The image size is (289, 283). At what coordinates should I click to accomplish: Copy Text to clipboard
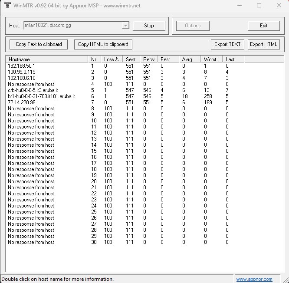point(39,44)
